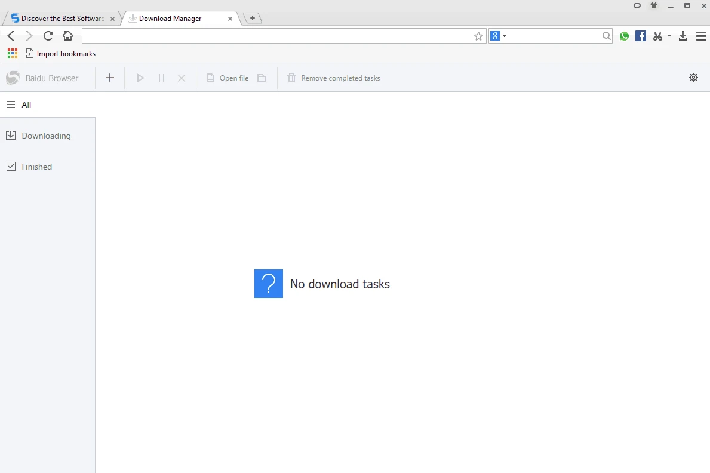Maximize the browser window
710x473 pixels.
(687, 5)
